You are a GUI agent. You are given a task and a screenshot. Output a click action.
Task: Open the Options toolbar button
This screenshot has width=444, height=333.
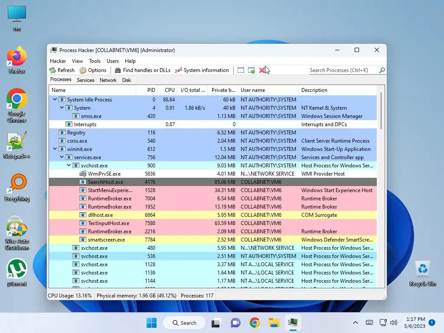pyautogui.click(x=93, y=70)
